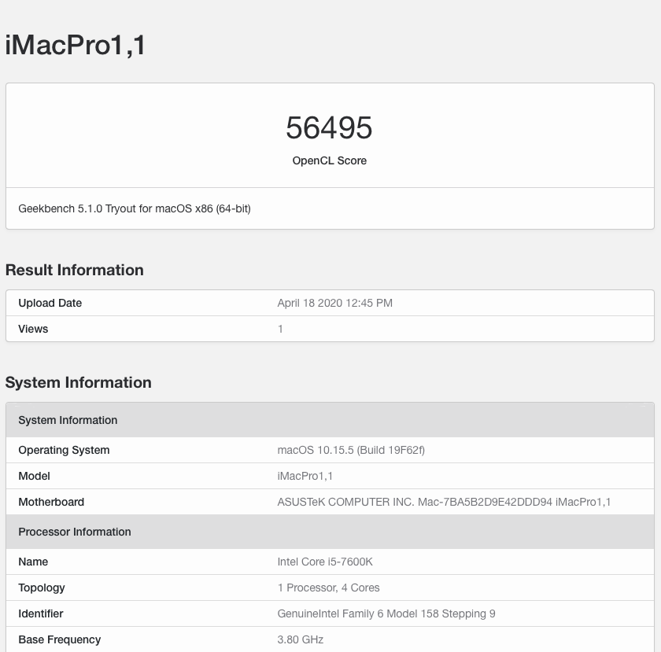Select Intel Core i5-7600K value

coord(325,562)
